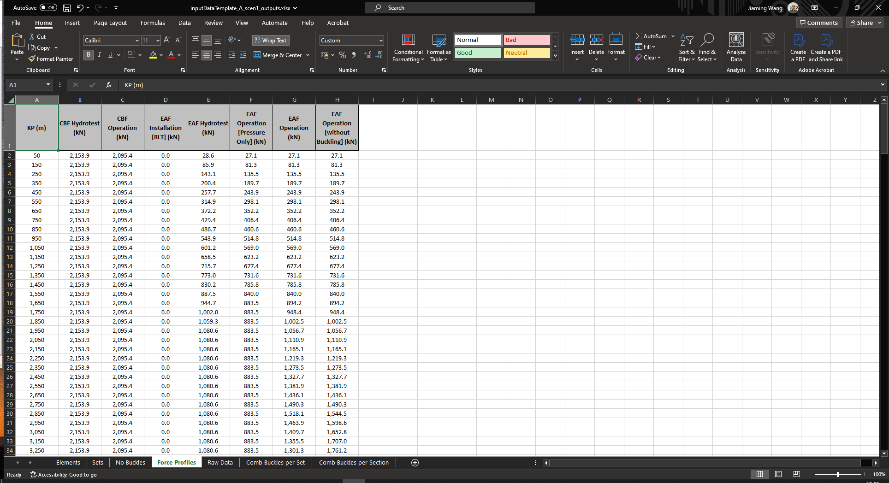Click the Percent Style icon

click(x=343, y=55)
